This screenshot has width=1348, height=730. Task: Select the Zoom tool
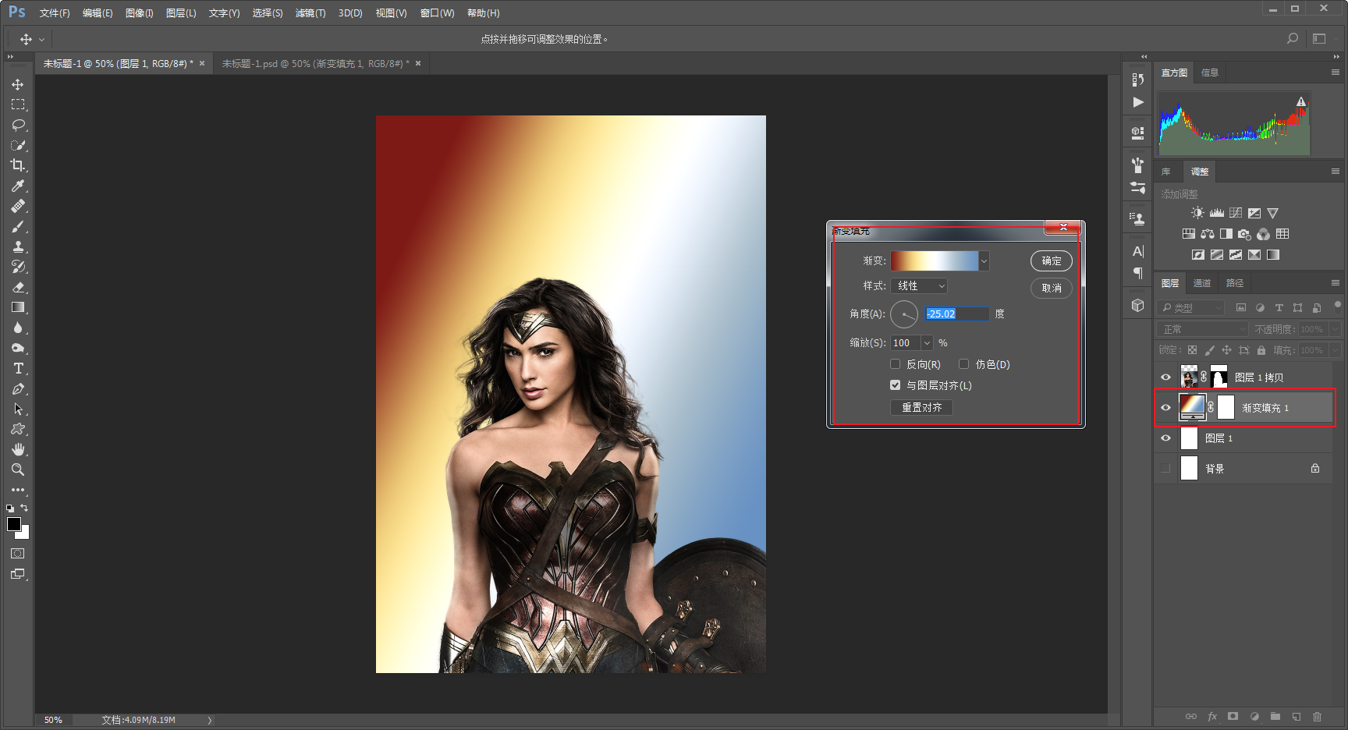pos(18,470)
